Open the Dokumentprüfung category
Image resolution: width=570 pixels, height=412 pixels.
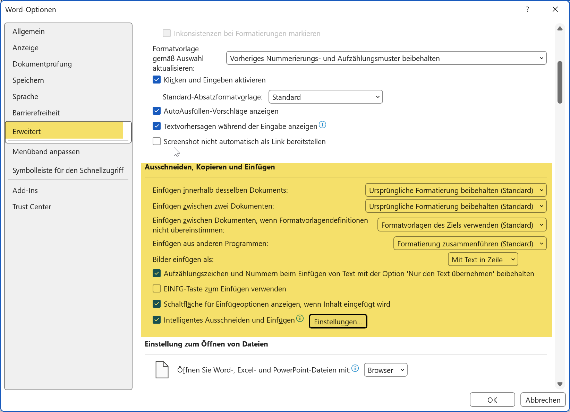pos(68,64)
